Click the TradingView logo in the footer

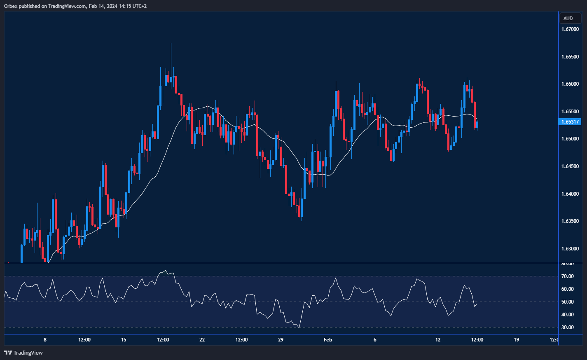(x=23, y=353)
